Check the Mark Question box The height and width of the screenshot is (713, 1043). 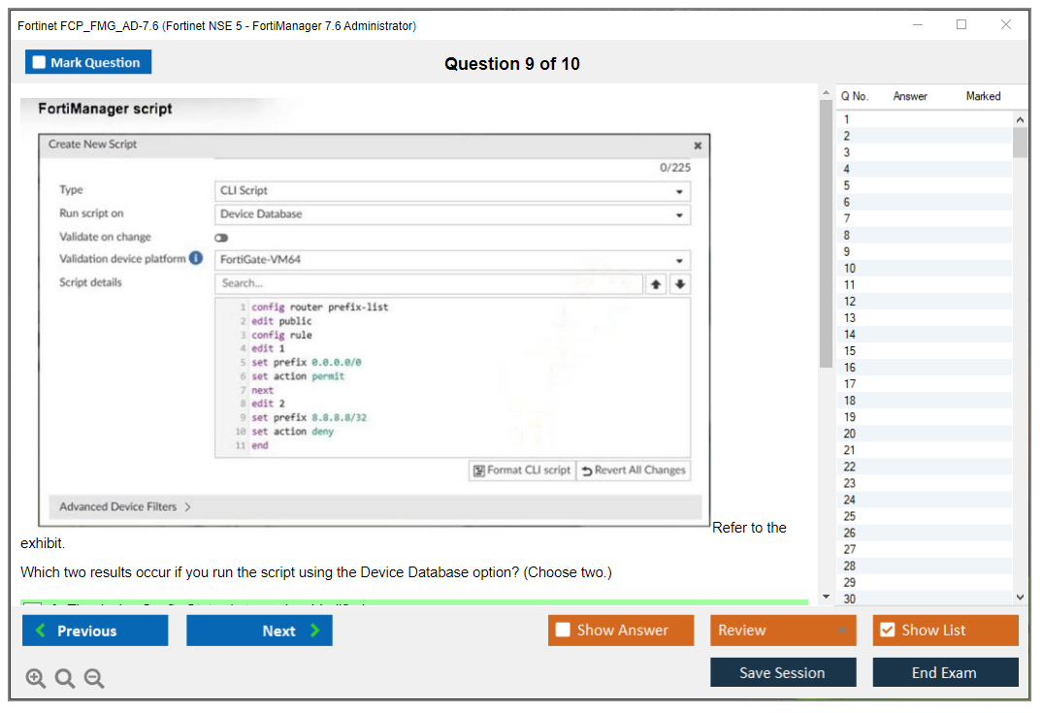coord(39,61)
